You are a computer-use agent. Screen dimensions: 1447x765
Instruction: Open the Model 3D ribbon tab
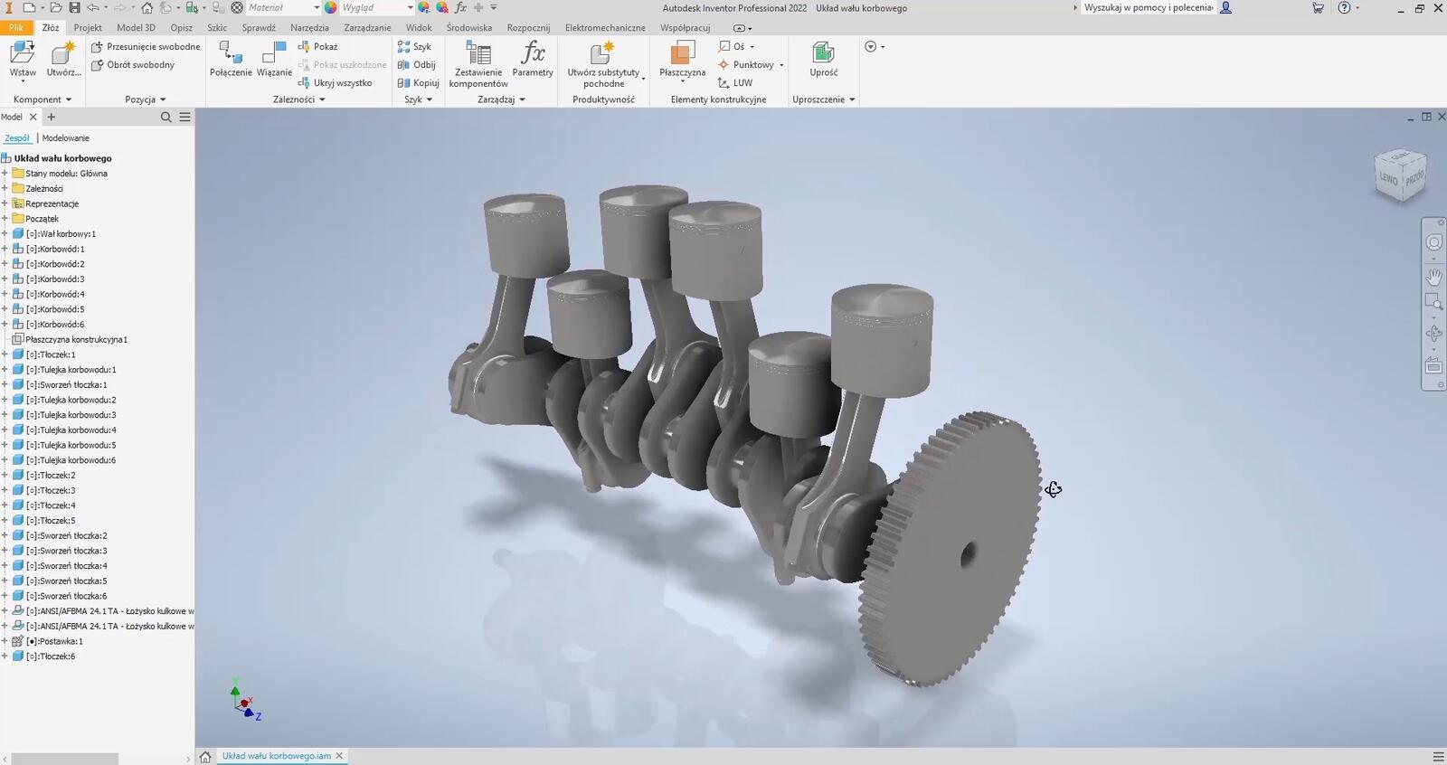[136, 27]
